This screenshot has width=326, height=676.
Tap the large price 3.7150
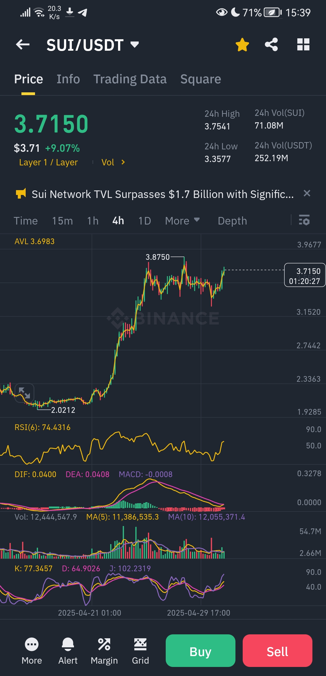[51, 124]
